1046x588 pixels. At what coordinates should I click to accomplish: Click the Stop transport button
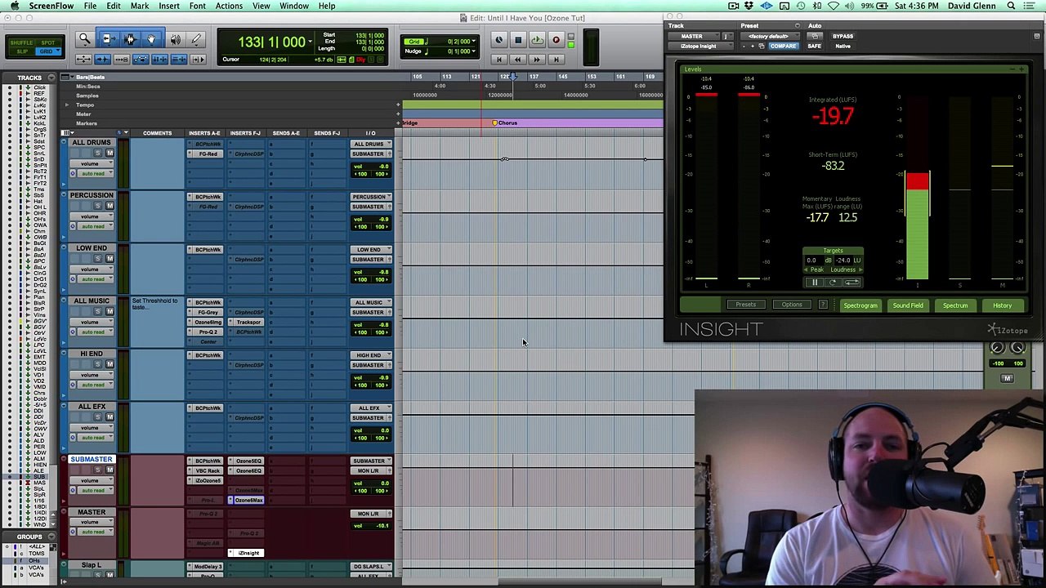click(x=518, y=40)
